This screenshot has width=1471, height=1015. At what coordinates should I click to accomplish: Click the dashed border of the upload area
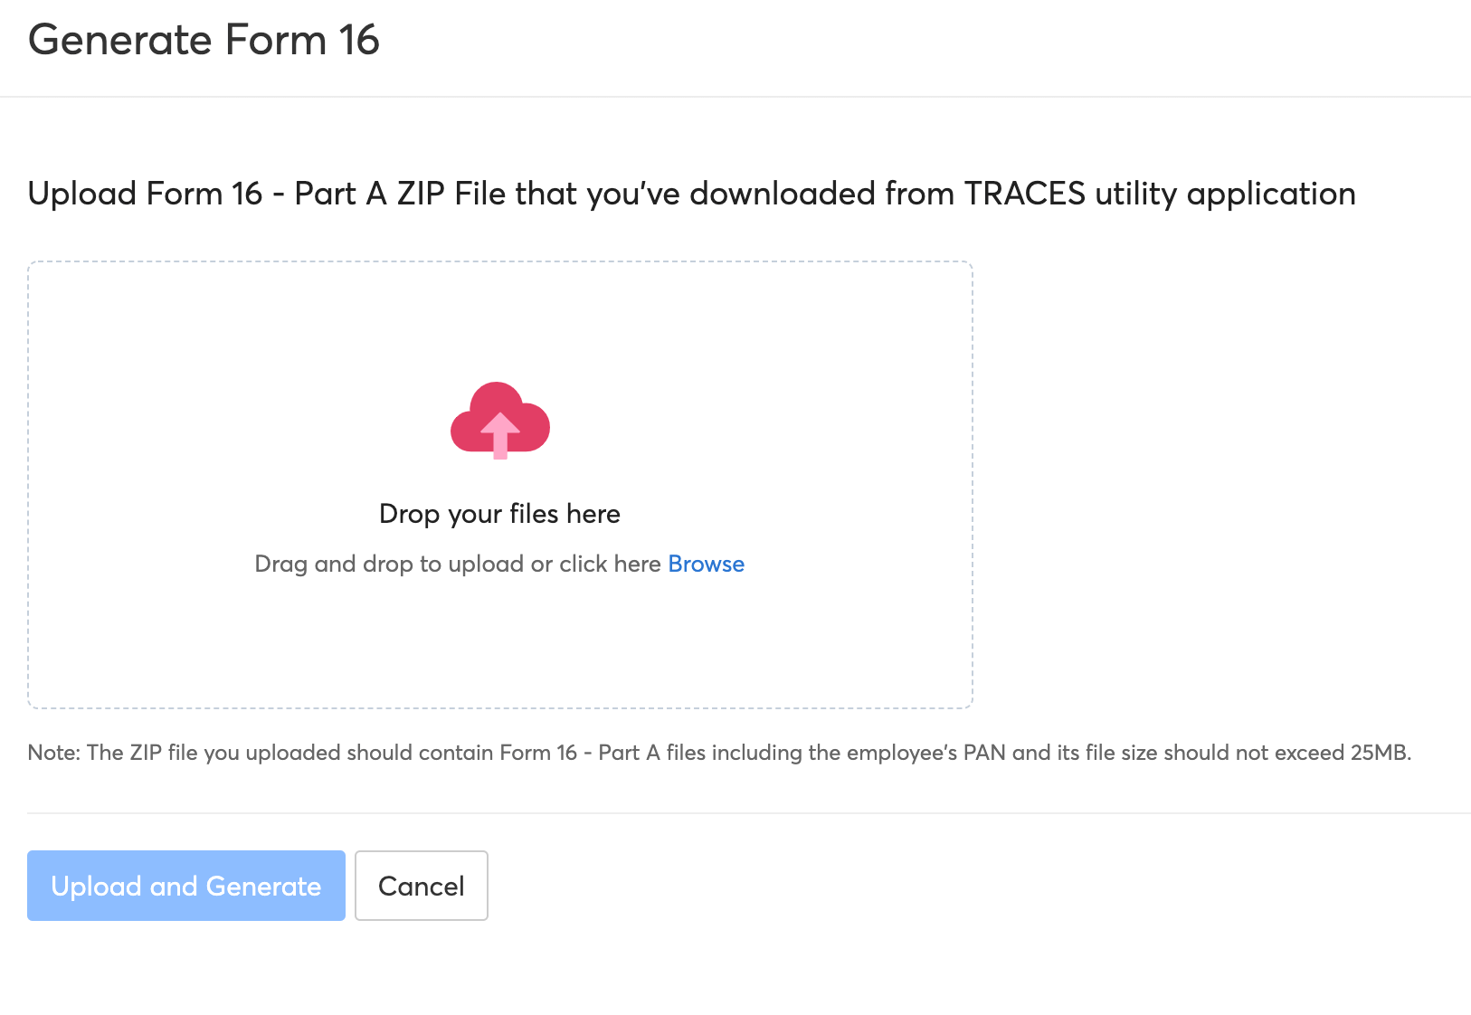point(500,262)
